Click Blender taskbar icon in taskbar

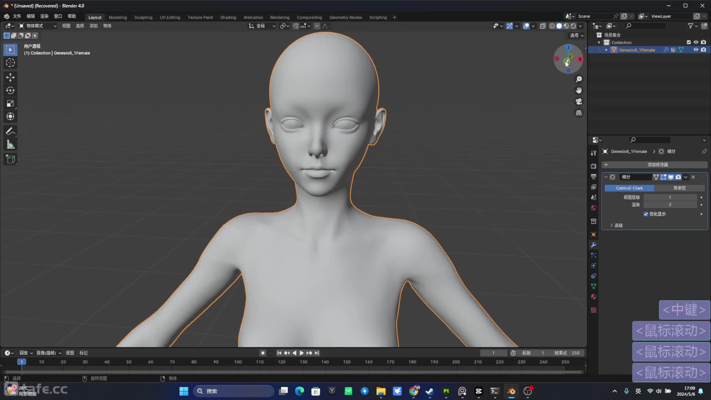[511, 391]
